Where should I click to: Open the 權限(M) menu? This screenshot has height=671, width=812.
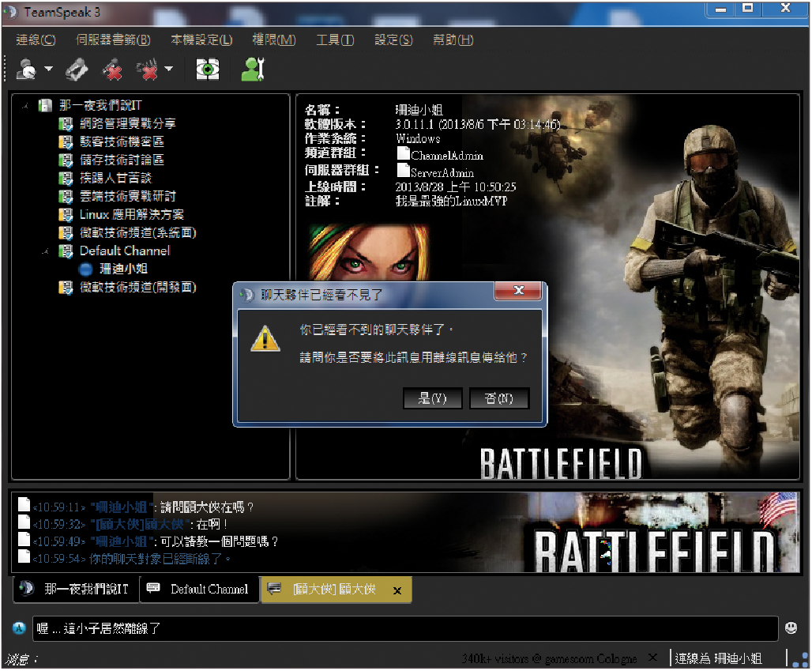[x=274, y=40]
